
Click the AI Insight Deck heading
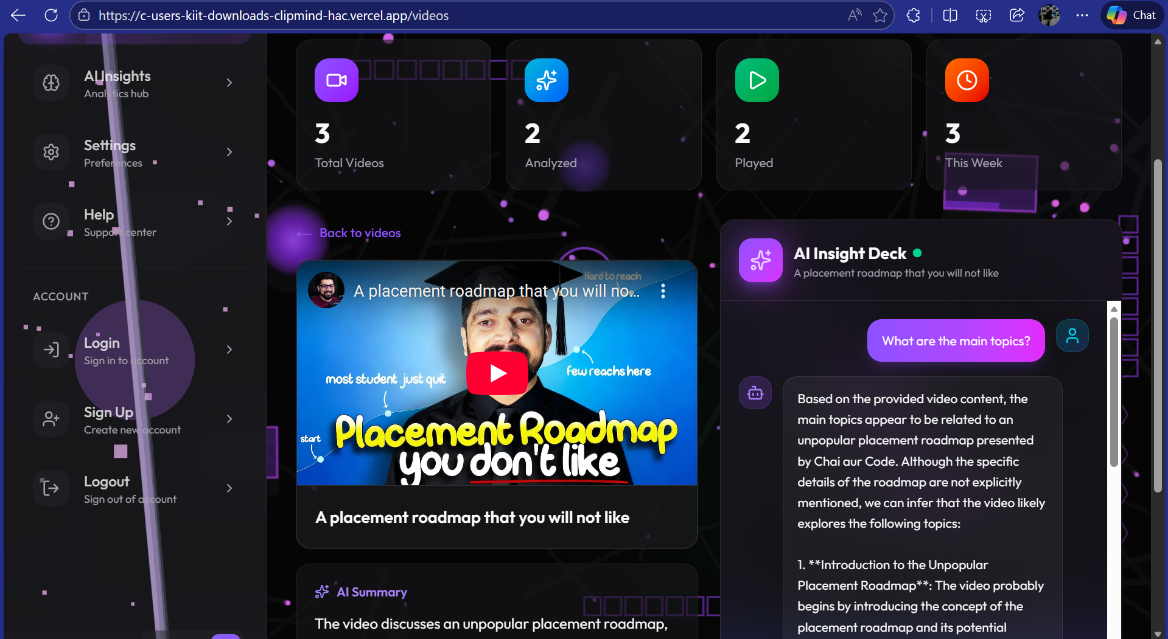point(850,254)
